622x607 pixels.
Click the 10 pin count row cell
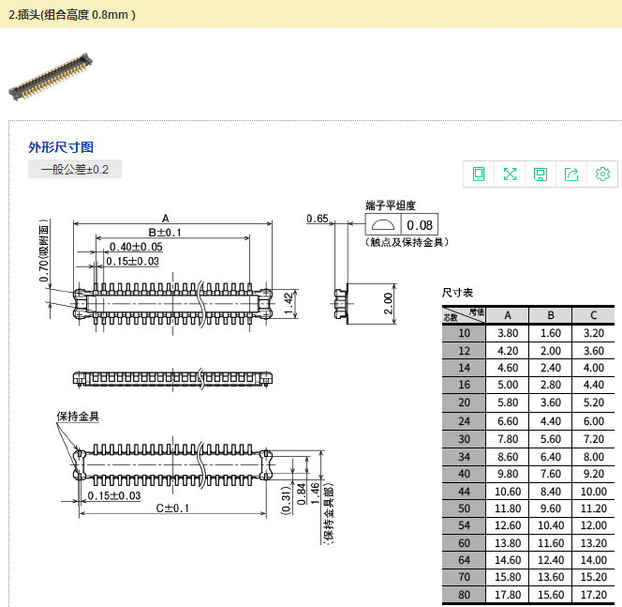(465, 333)
